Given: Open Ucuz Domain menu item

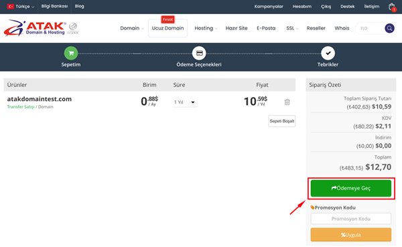Looking at the screenshot, I should [167, 28].
